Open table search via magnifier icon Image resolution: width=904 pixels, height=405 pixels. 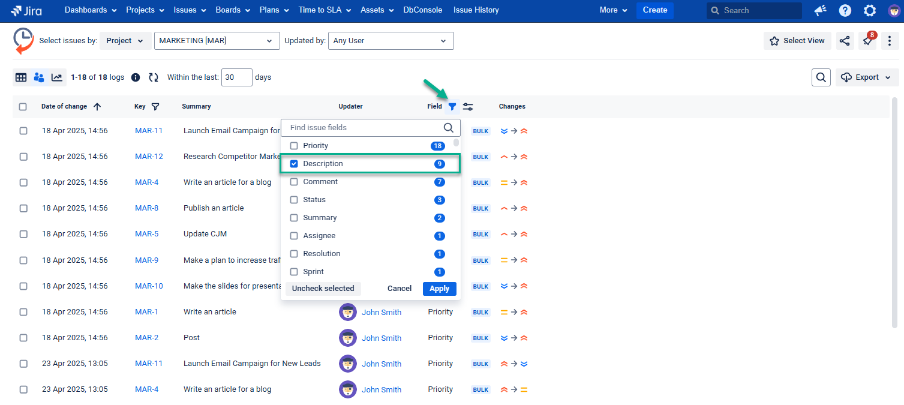(x=821, y=77)
